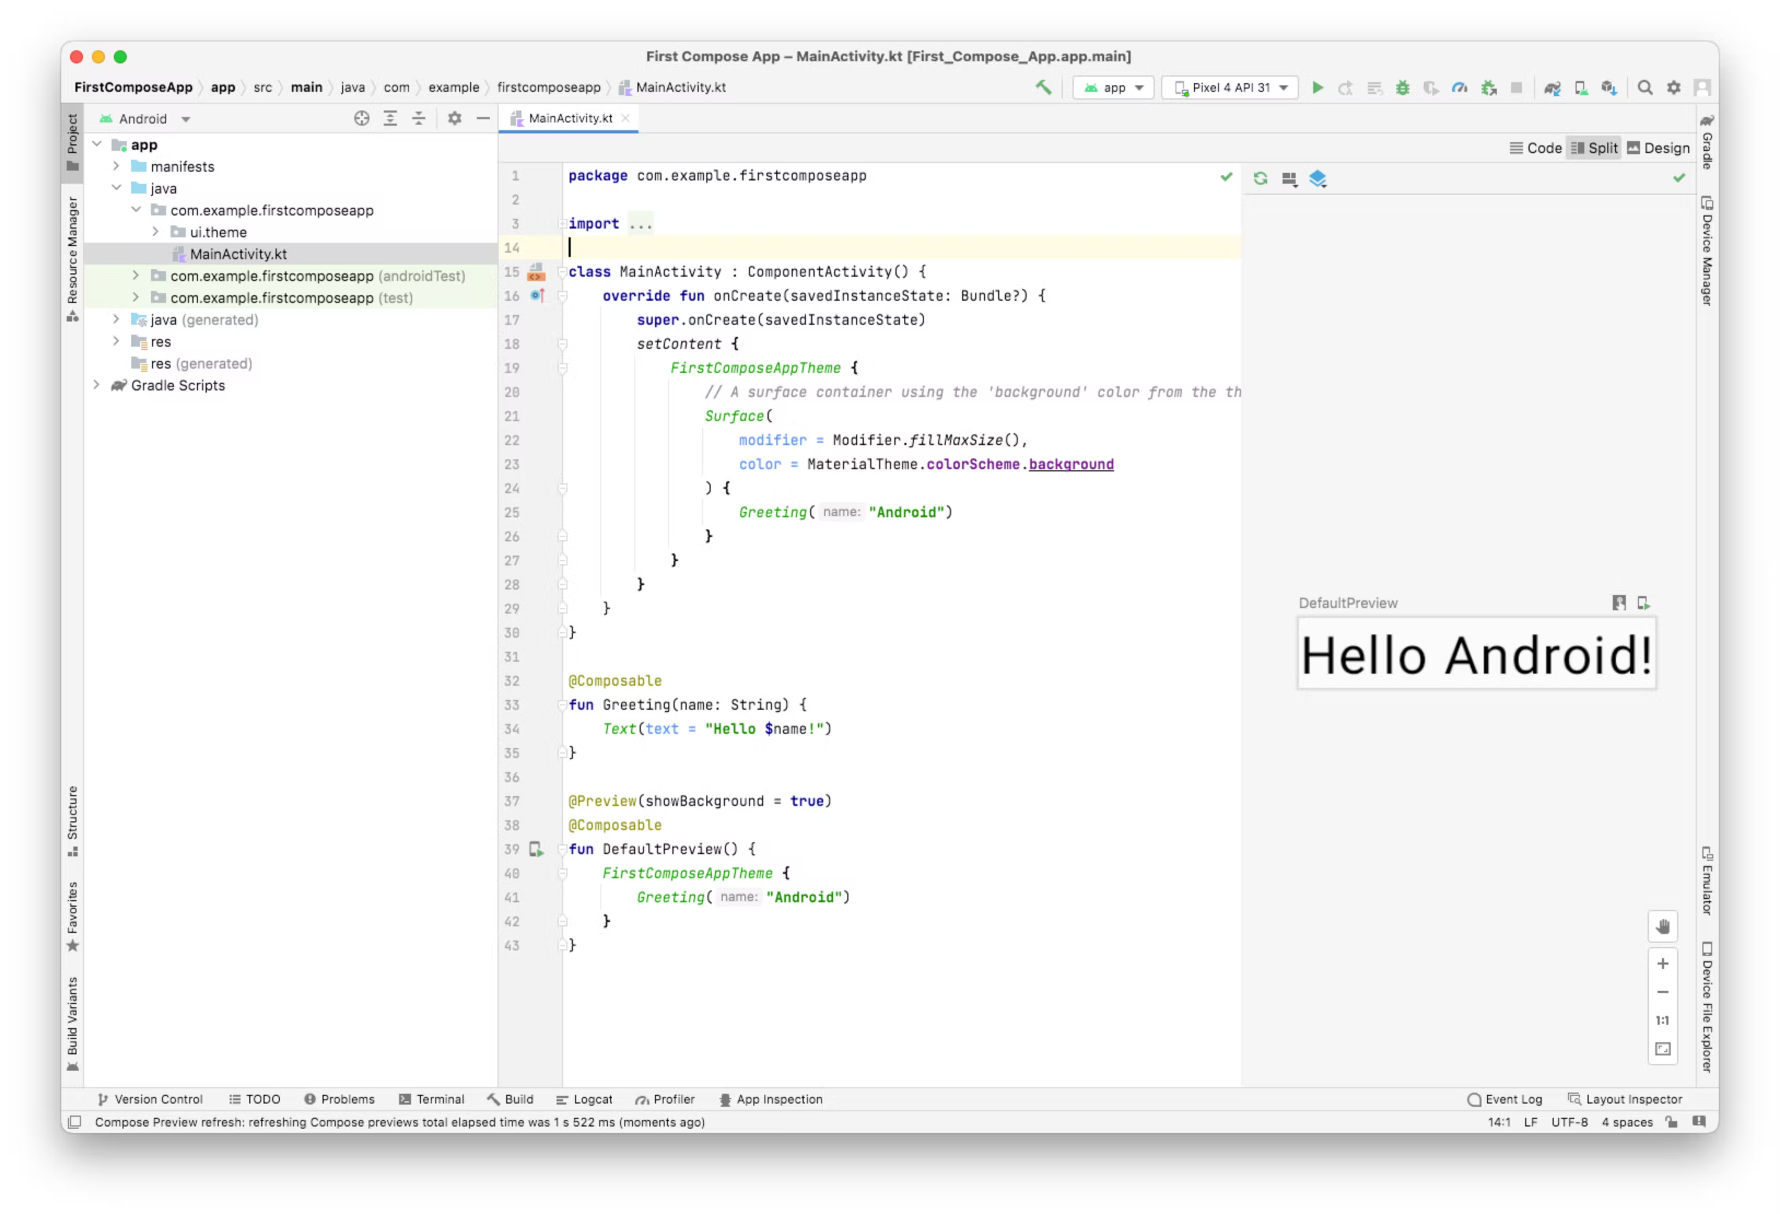
Task: Click the Make Project hammer icon
Action: pyautogui.click(x=1043, y=87)
